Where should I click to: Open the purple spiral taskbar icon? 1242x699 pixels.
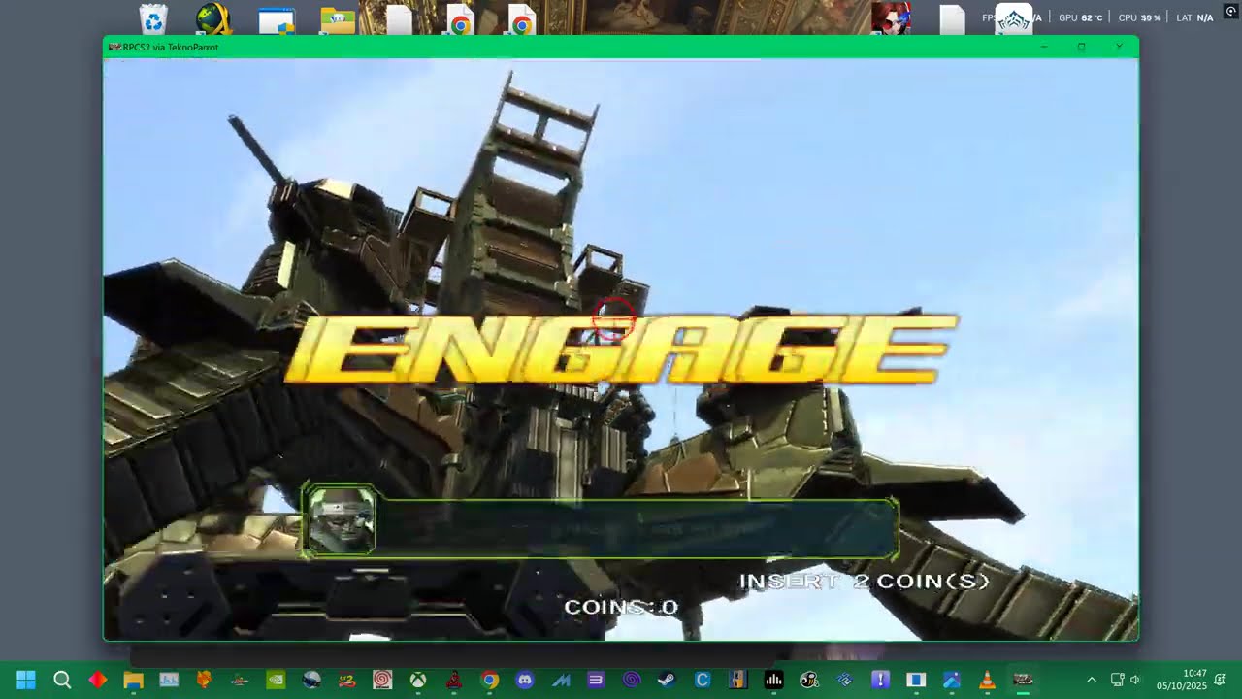click(632, 680)
